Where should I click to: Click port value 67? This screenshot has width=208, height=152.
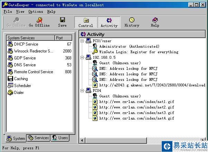coord(69,44)
